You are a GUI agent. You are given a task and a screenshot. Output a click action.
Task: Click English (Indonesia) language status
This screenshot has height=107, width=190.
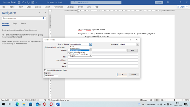(x=32, y=100)
